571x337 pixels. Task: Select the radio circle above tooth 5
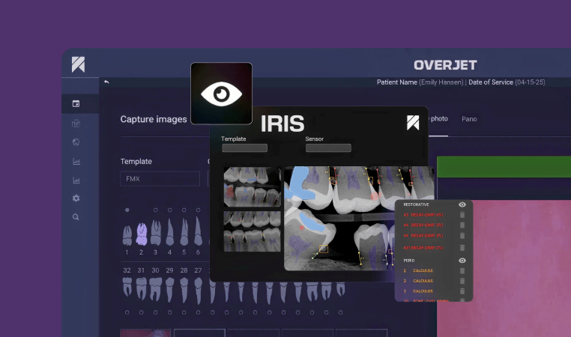[x=184, y=210]
